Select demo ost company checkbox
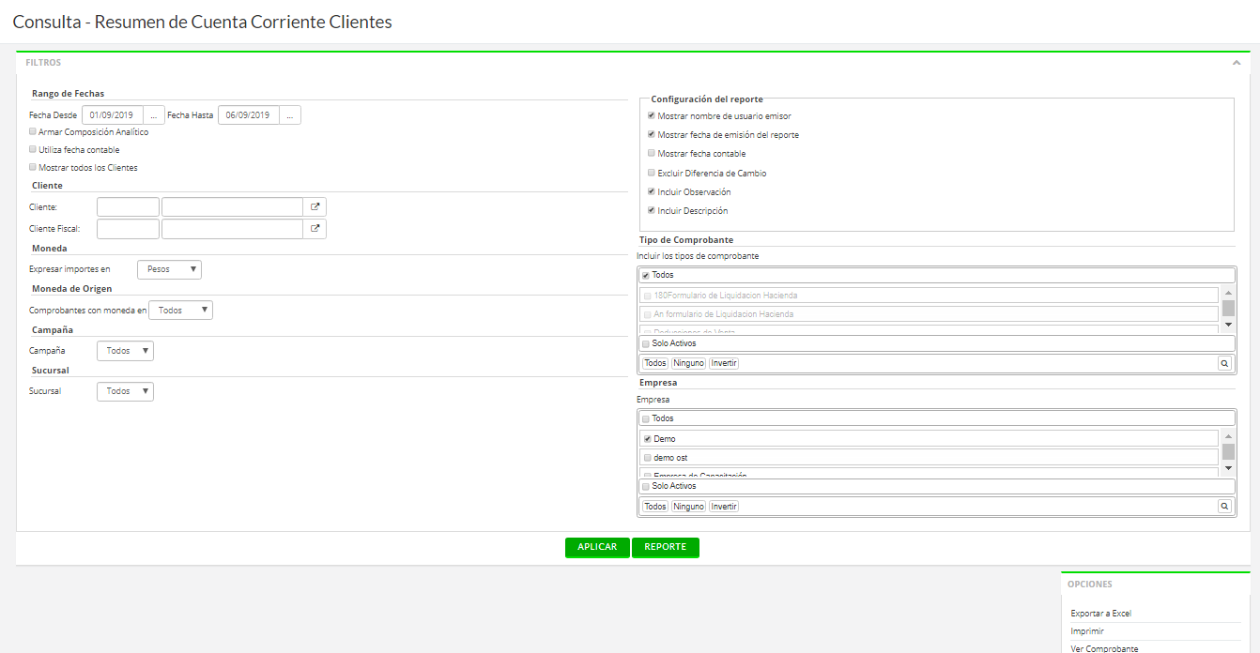The height and width of the screenshot is (653, 1260). [648, 458]
